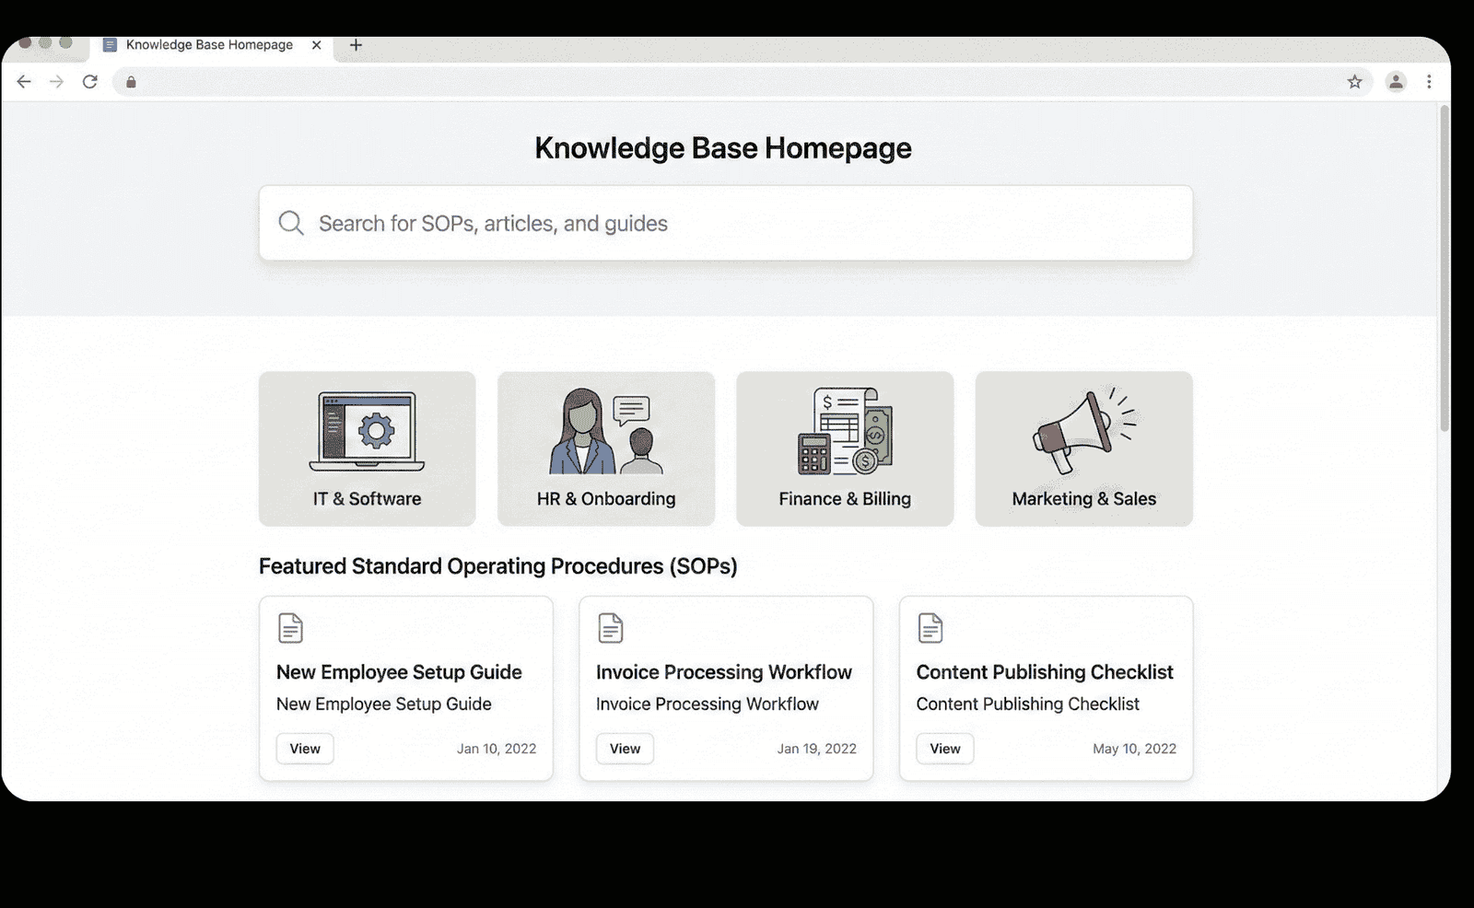The image size is (1474, 908).
Task: Open the three-dot browser menu
Action: coord(1429,82)
